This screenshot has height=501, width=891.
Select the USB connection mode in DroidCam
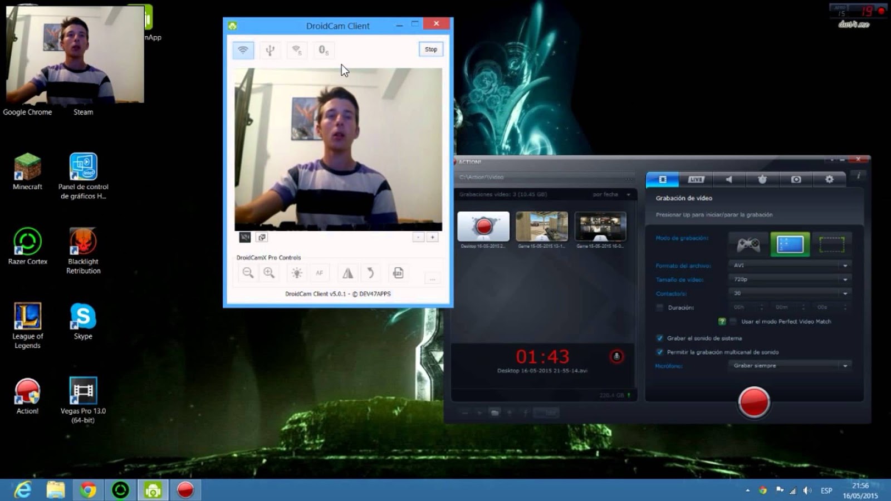[x=270, y=50]
